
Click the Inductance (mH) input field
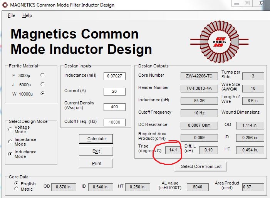114,76
